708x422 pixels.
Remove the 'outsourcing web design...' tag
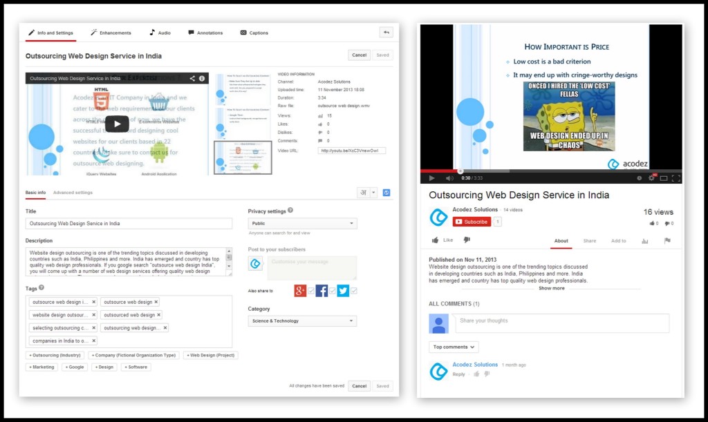[x=165, y=328]
